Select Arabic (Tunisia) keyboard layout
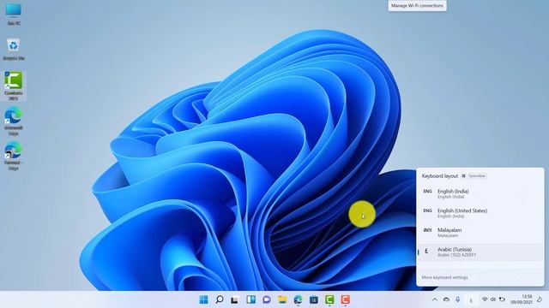This screenshot has width=549, height=308. tap(480, 252)
